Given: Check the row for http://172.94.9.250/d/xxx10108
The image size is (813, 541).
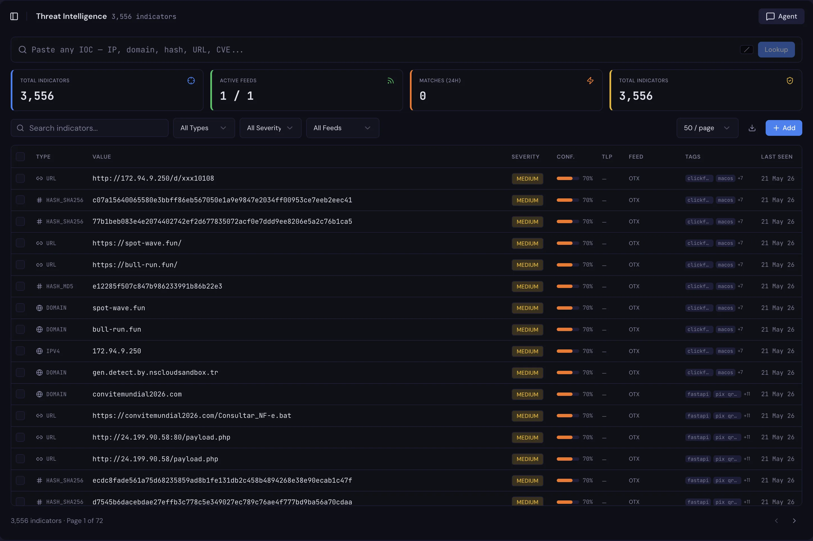Looking at the screenshot, I should (x=20, y=178).
